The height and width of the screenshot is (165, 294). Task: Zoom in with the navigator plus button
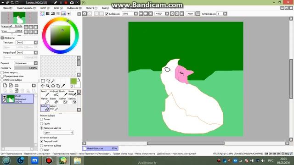pos(31,27)
